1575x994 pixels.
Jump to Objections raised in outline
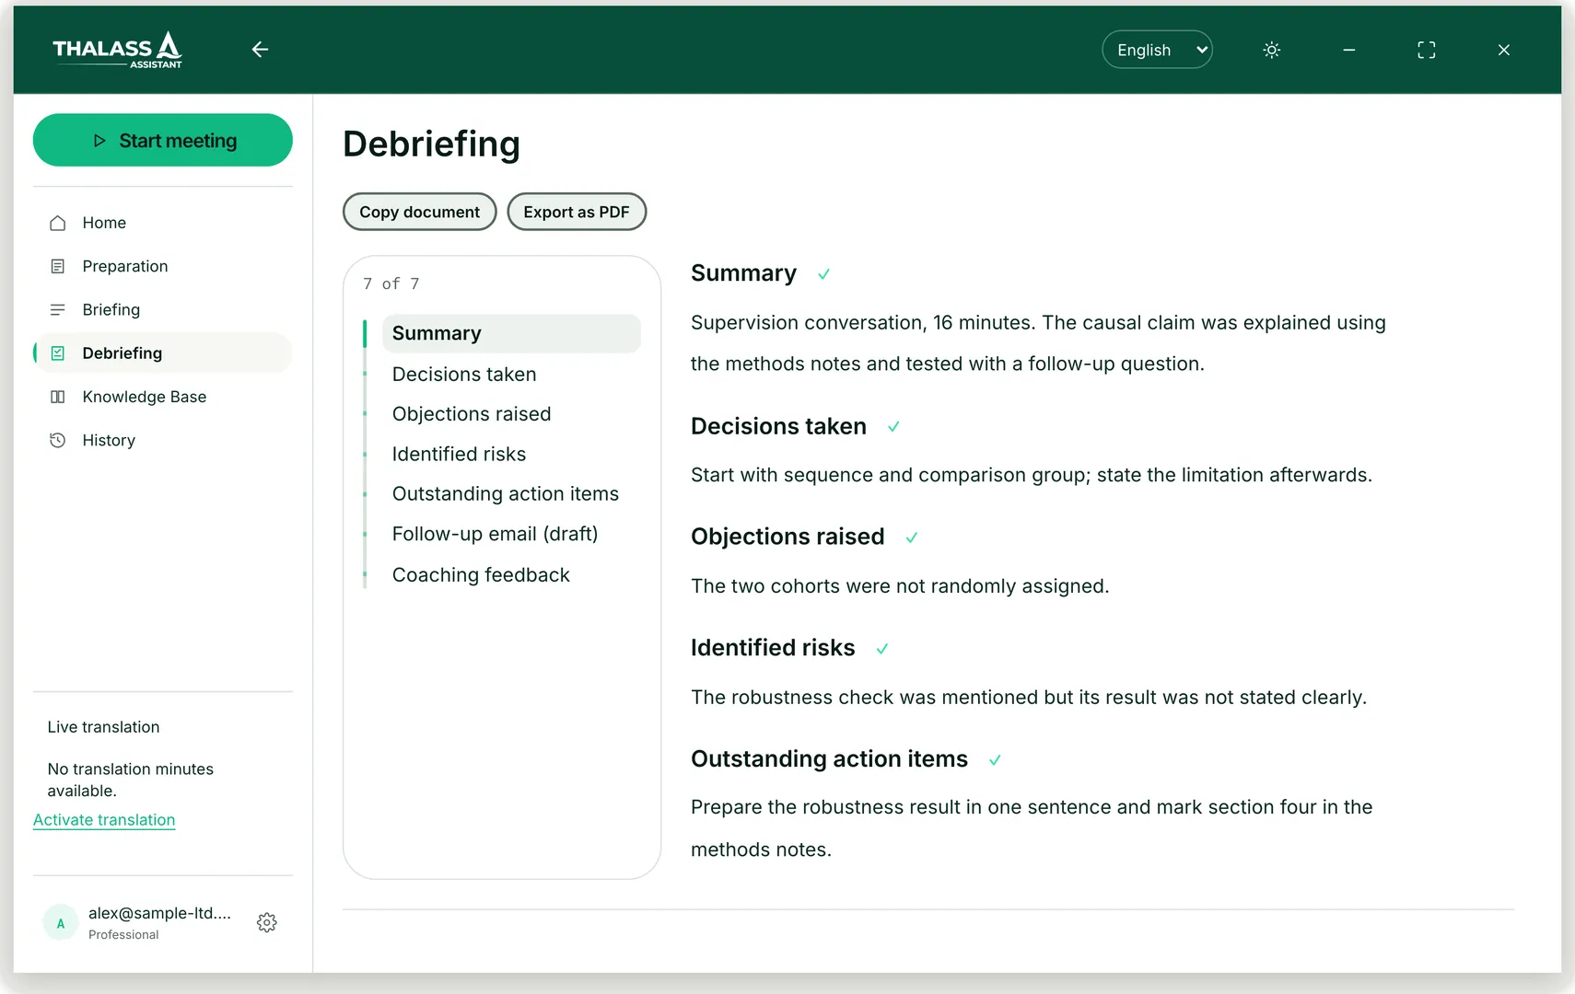coord(472,414)
